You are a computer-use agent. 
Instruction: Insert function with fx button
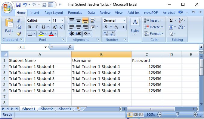click(70, 47)
